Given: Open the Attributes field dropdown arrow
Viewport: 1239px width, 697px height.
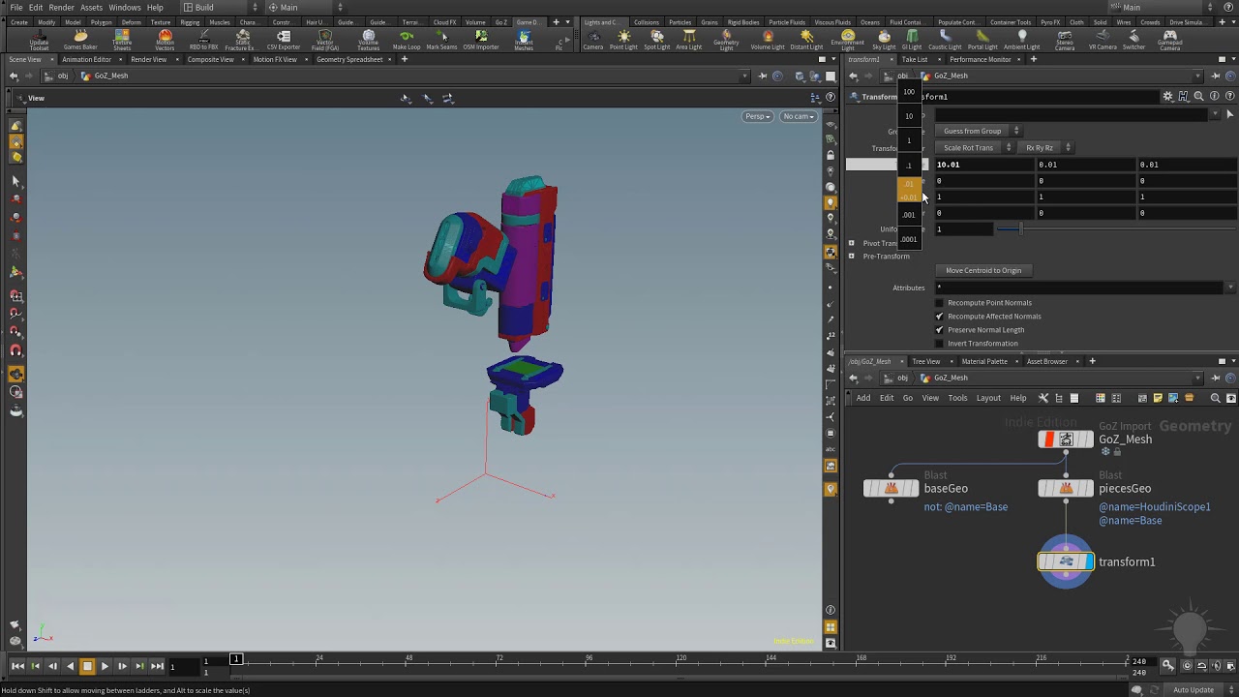Looking at the screenshot, I should pyautogui.click(x=1230, y=288).
